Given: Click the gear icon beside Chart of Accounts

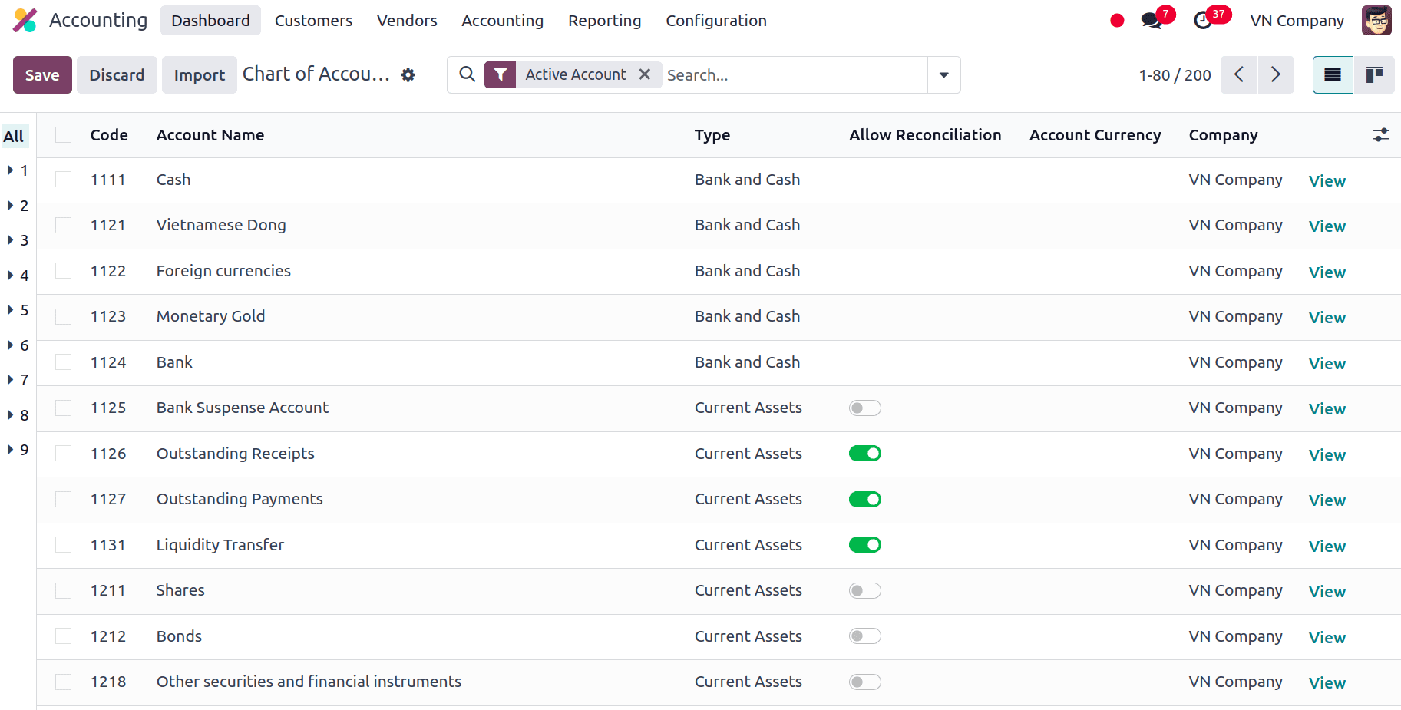Looking at the screenshot, I should (408, 74).
